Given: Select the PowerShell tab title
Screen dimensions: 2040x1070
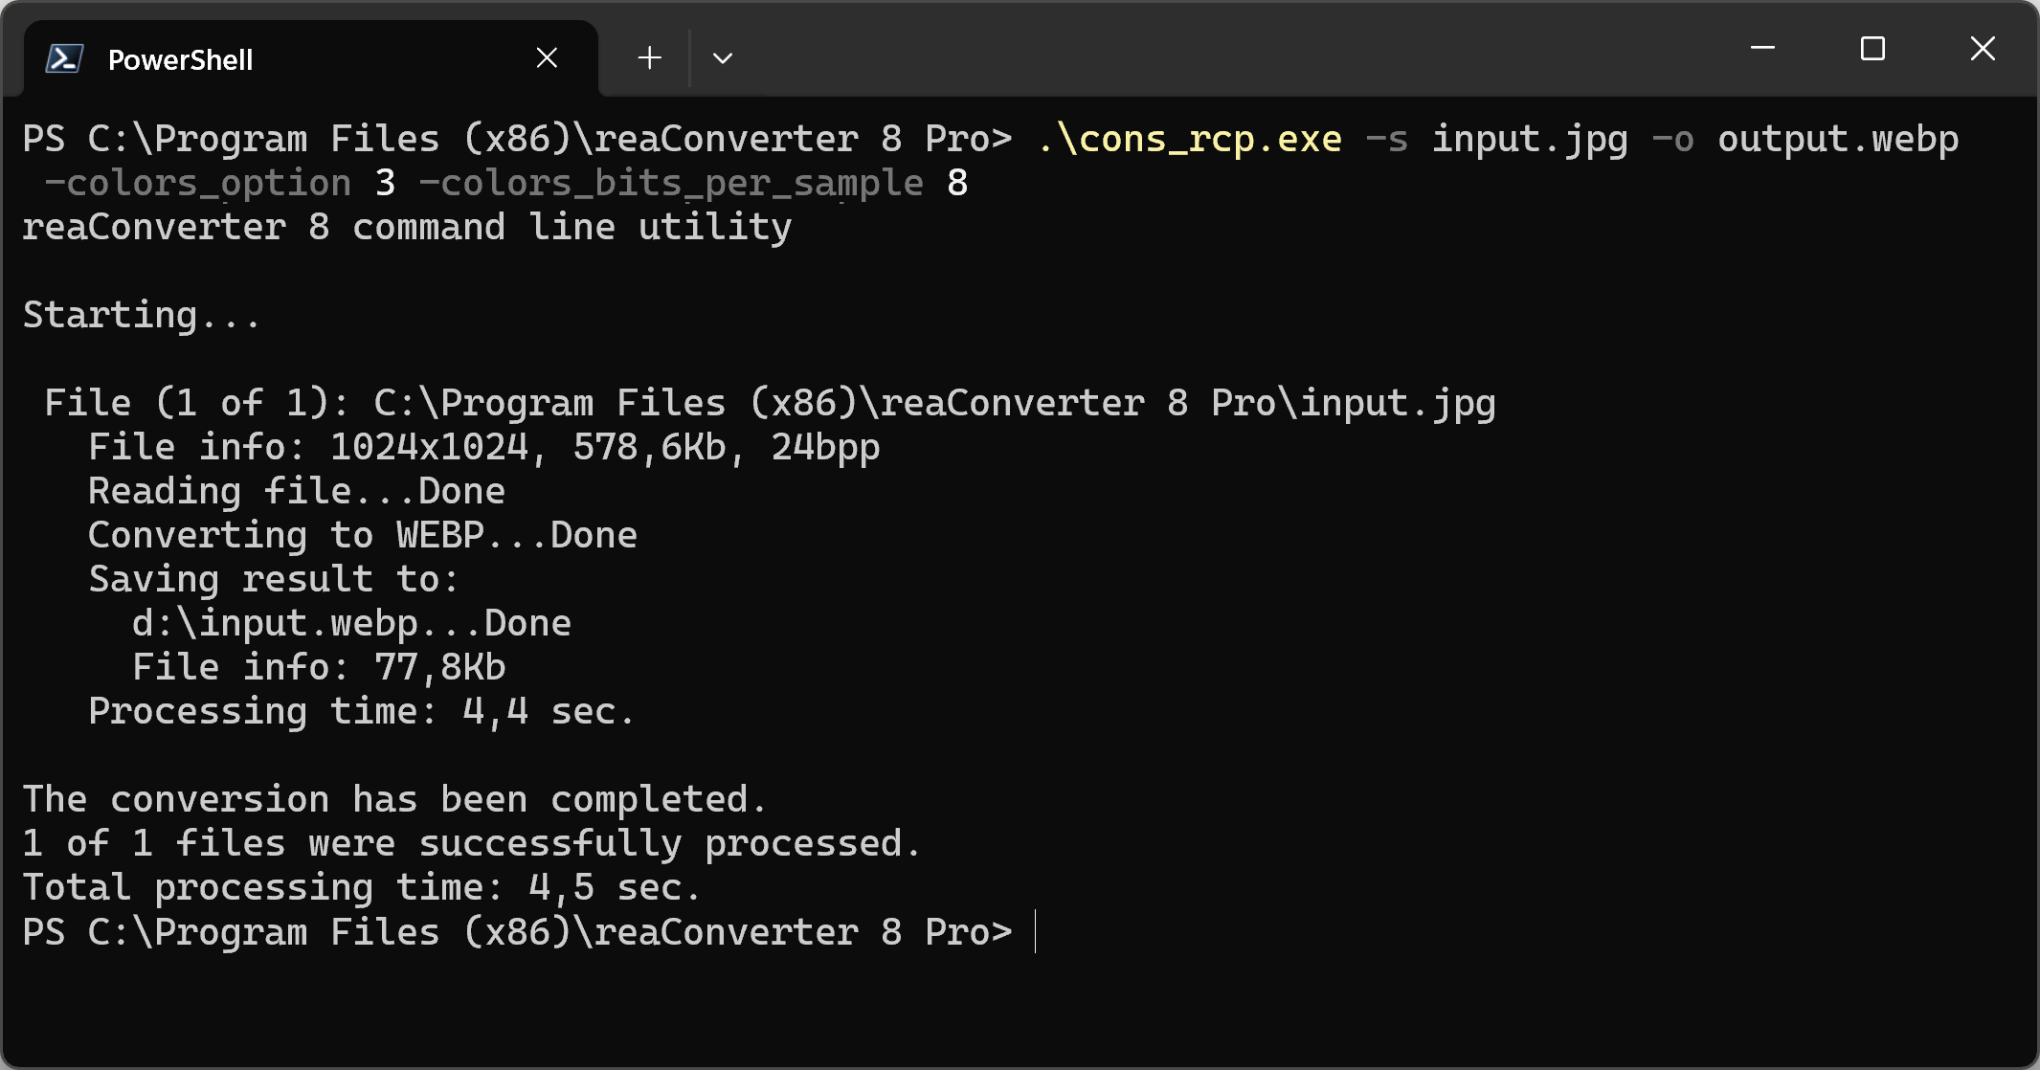Looking at the screenshot, I should click(180, 60).
